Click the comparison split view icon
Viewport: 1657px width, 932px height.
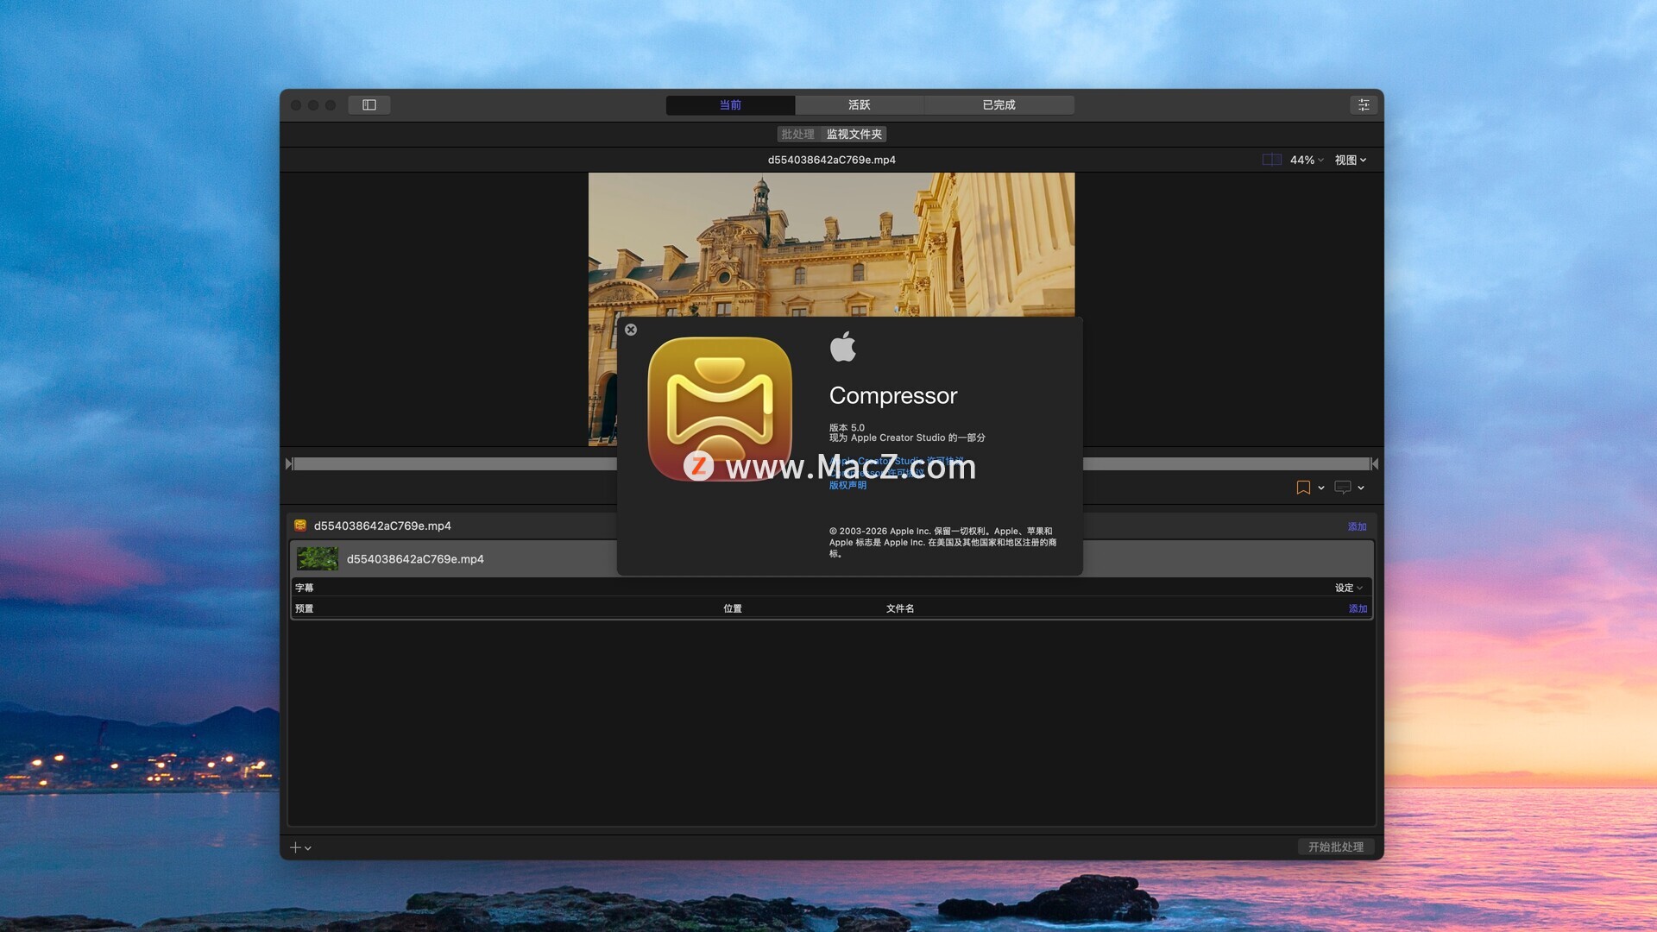point(1271,160)
